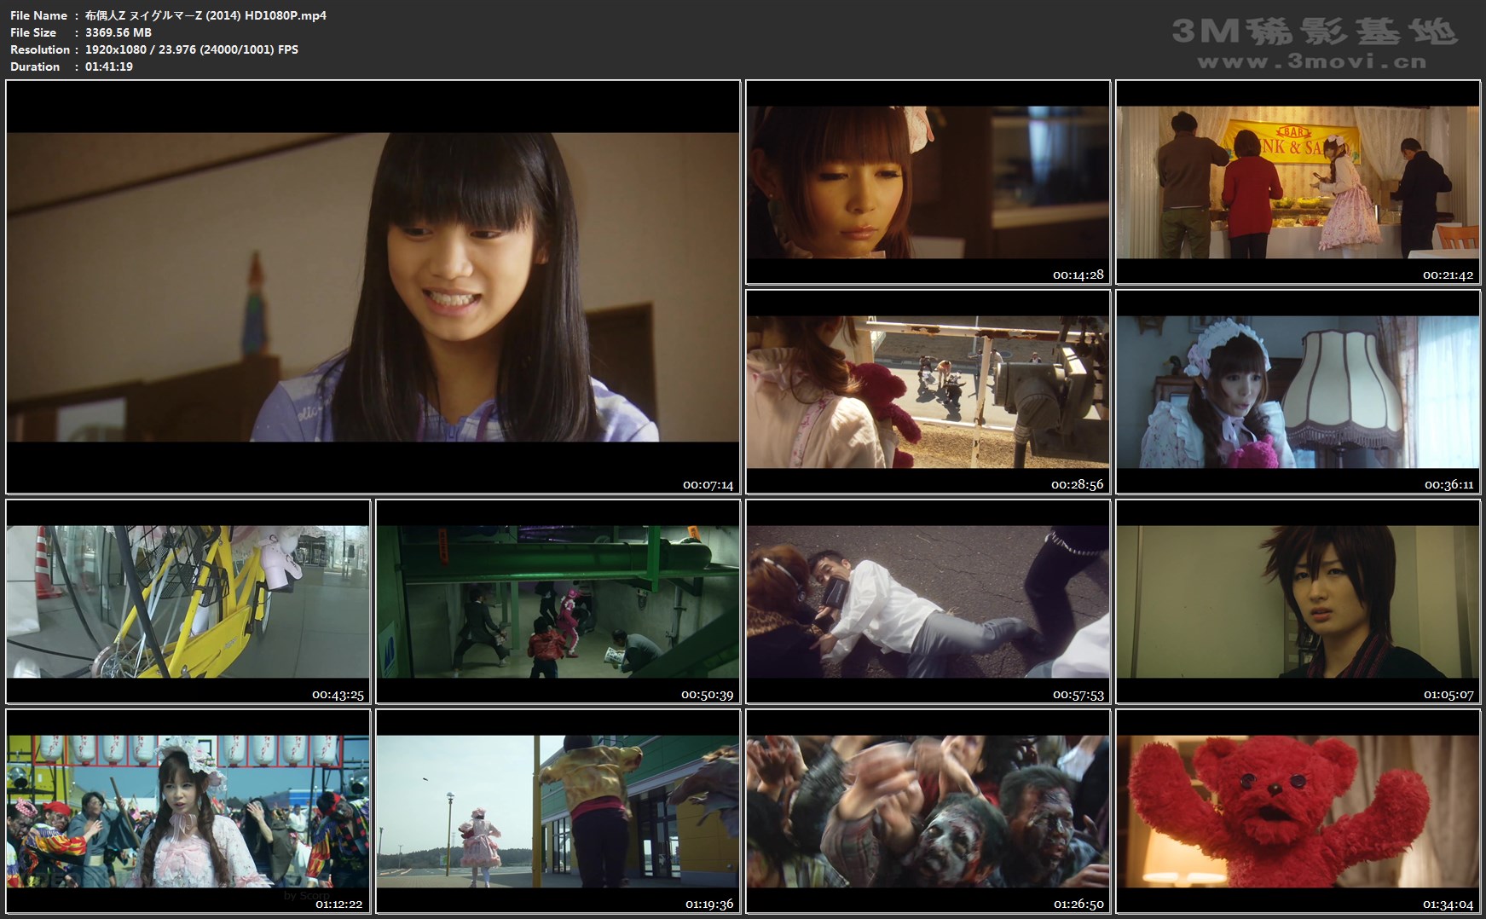This screenshot has width=1486, height=919.
Task: Click the yellow bicycle thumbnail at 00:43:25
Action: (x=188, y=602)
